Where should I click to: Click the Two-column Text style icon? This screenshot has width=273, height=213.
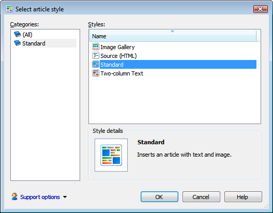click(x=96, y=73)
